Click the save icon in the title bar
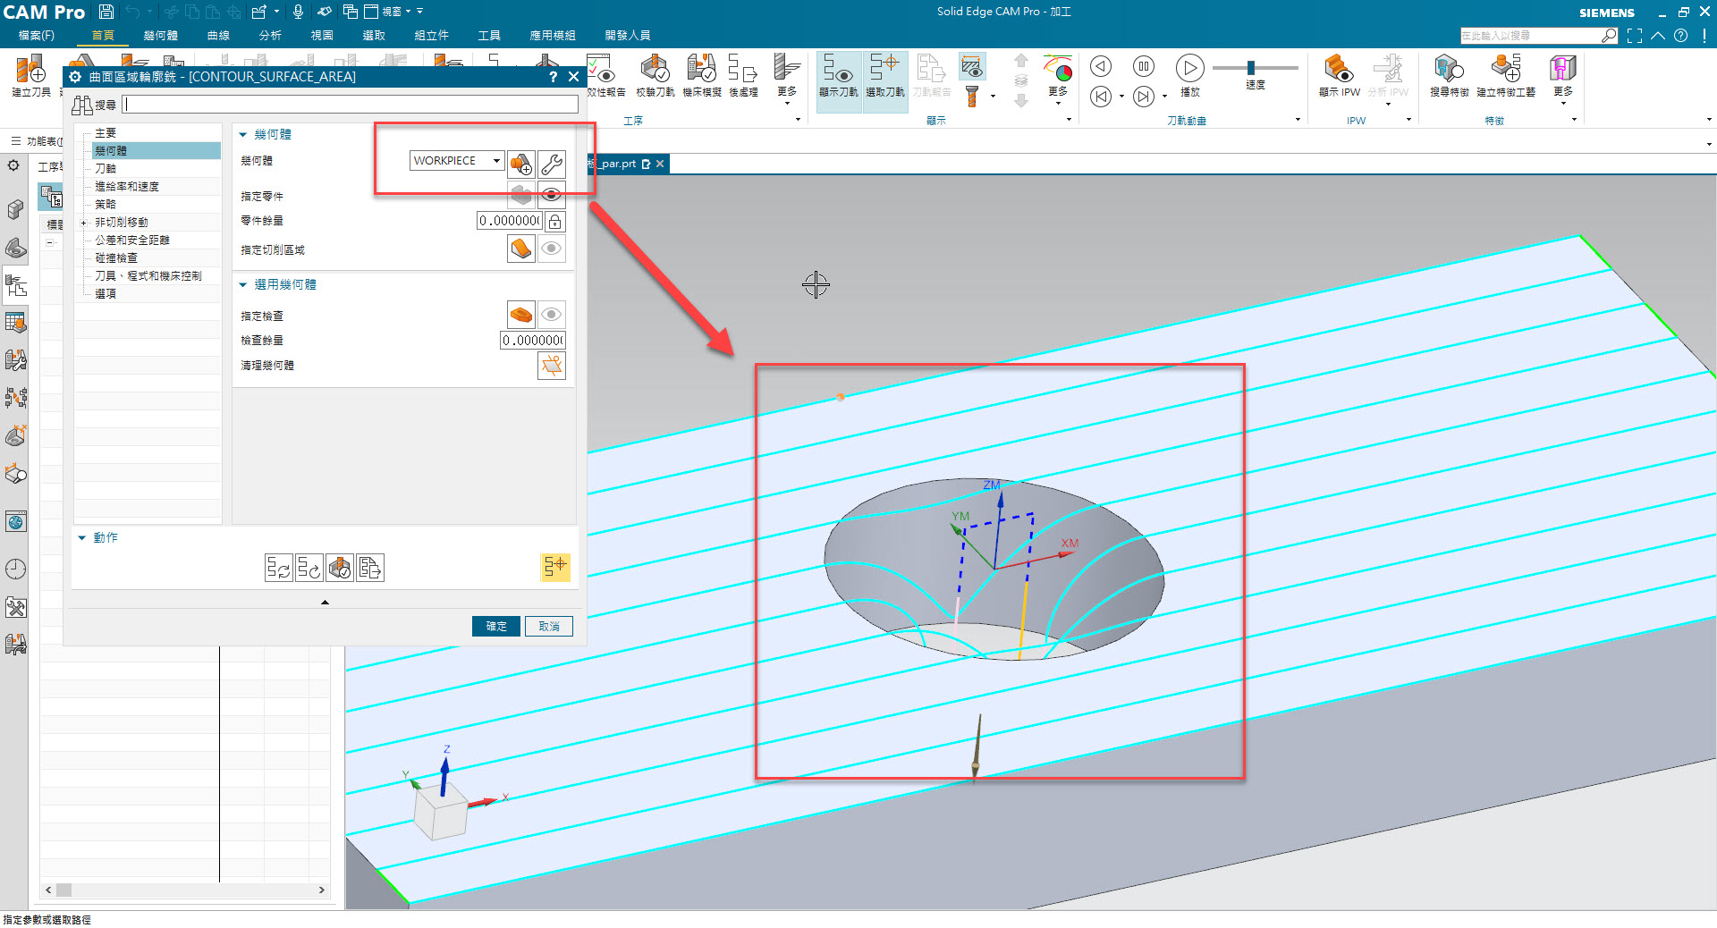This screenshot has width=1717, height=928. 106,12
